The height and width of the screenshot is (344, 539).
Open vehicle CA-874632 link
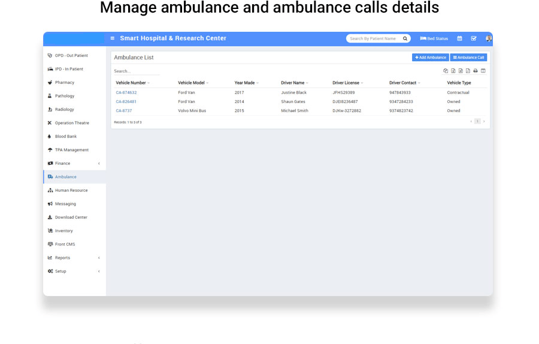pos(126,93)
